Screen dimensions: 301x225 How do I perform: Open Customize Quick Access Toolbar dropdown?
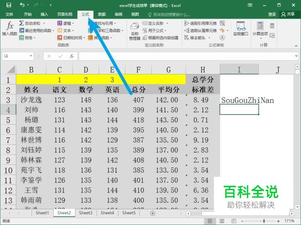coord(50,5)
